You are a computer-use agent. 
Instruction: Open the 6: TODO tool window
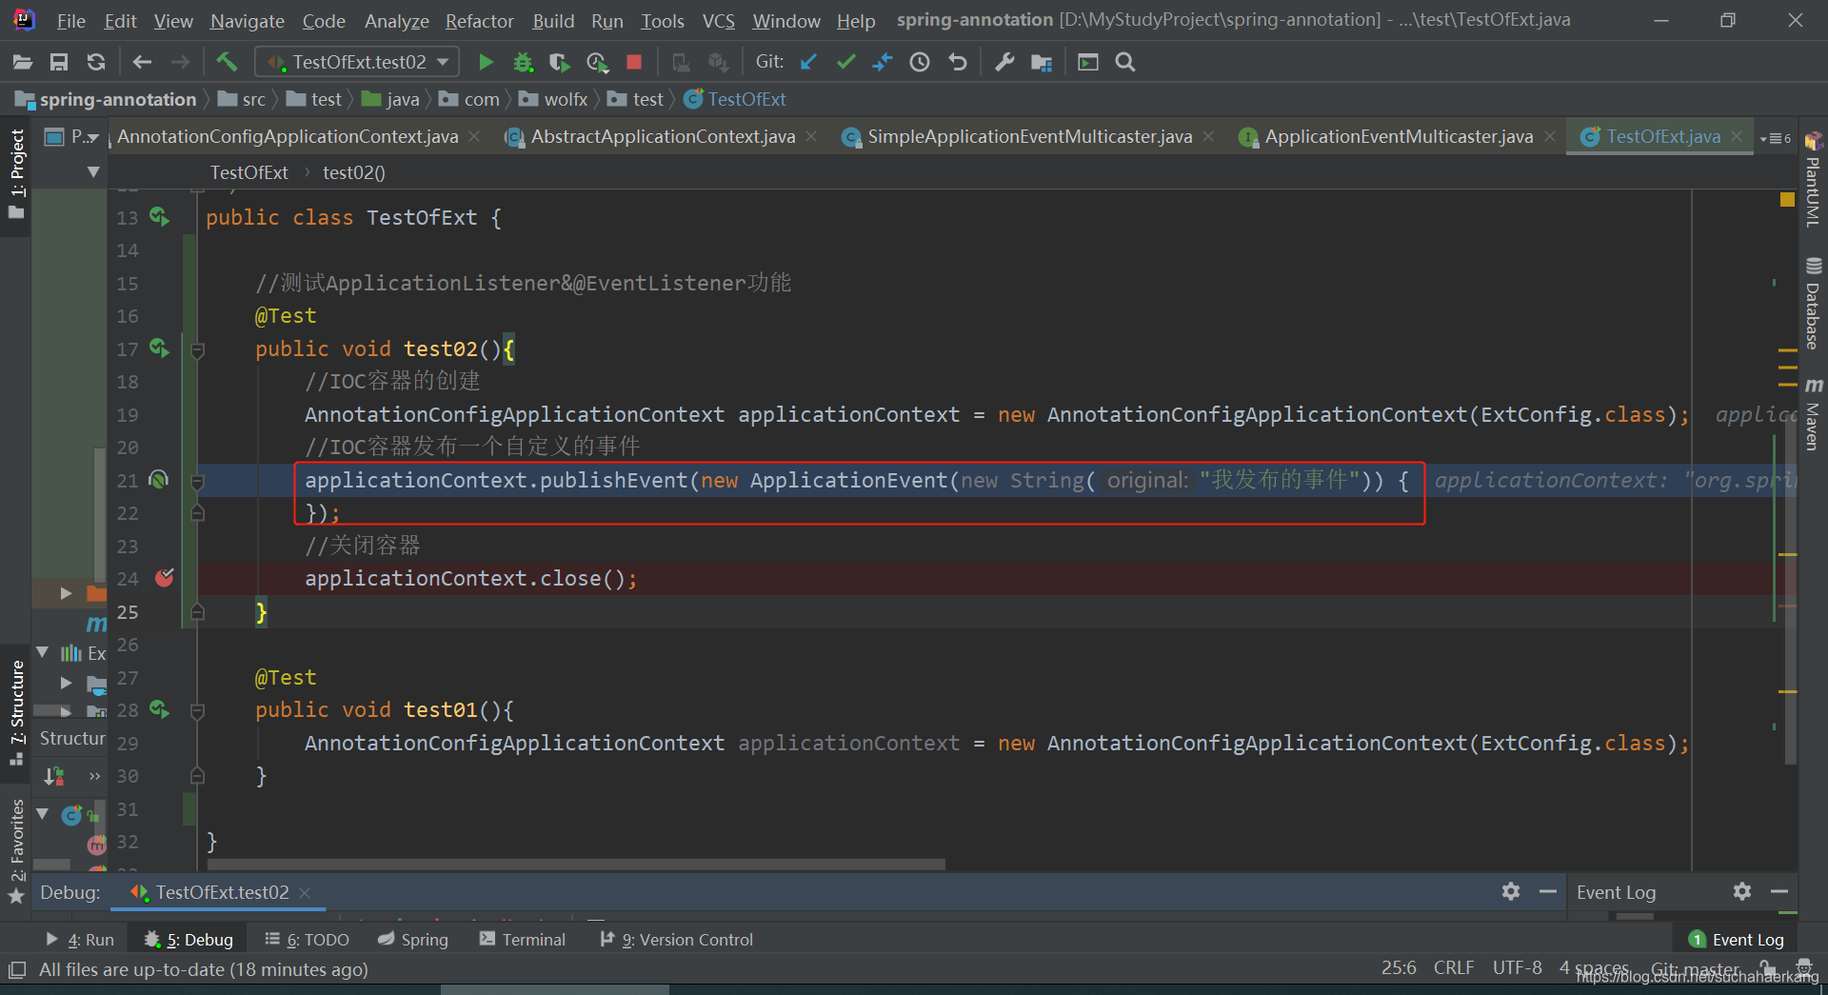307,940
